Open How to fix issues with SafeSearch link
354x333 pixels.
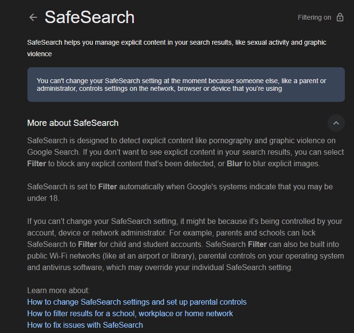pos(85,325)
